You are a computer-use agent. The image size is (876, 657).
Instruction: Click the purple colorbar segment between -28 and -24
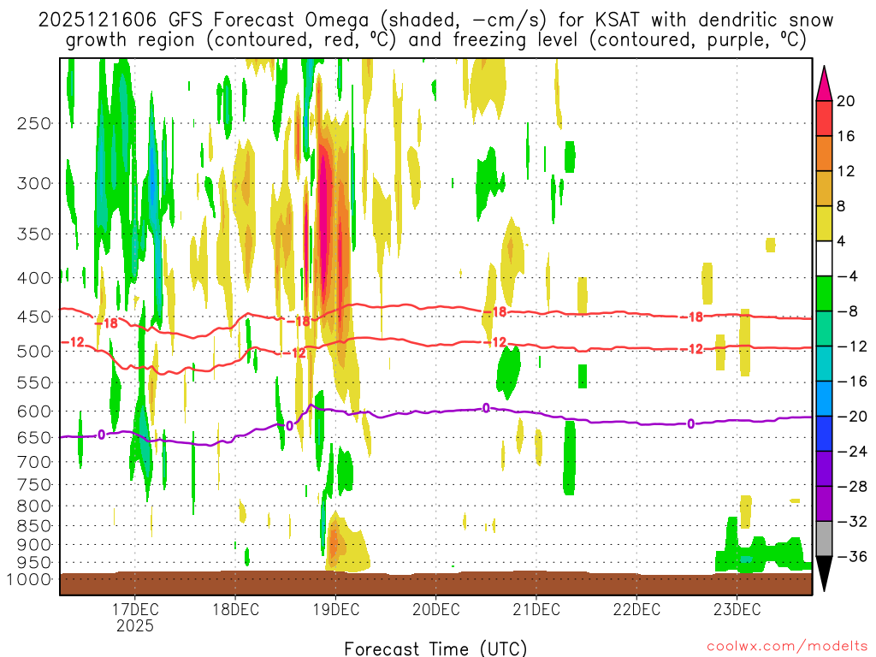(824, 469)
